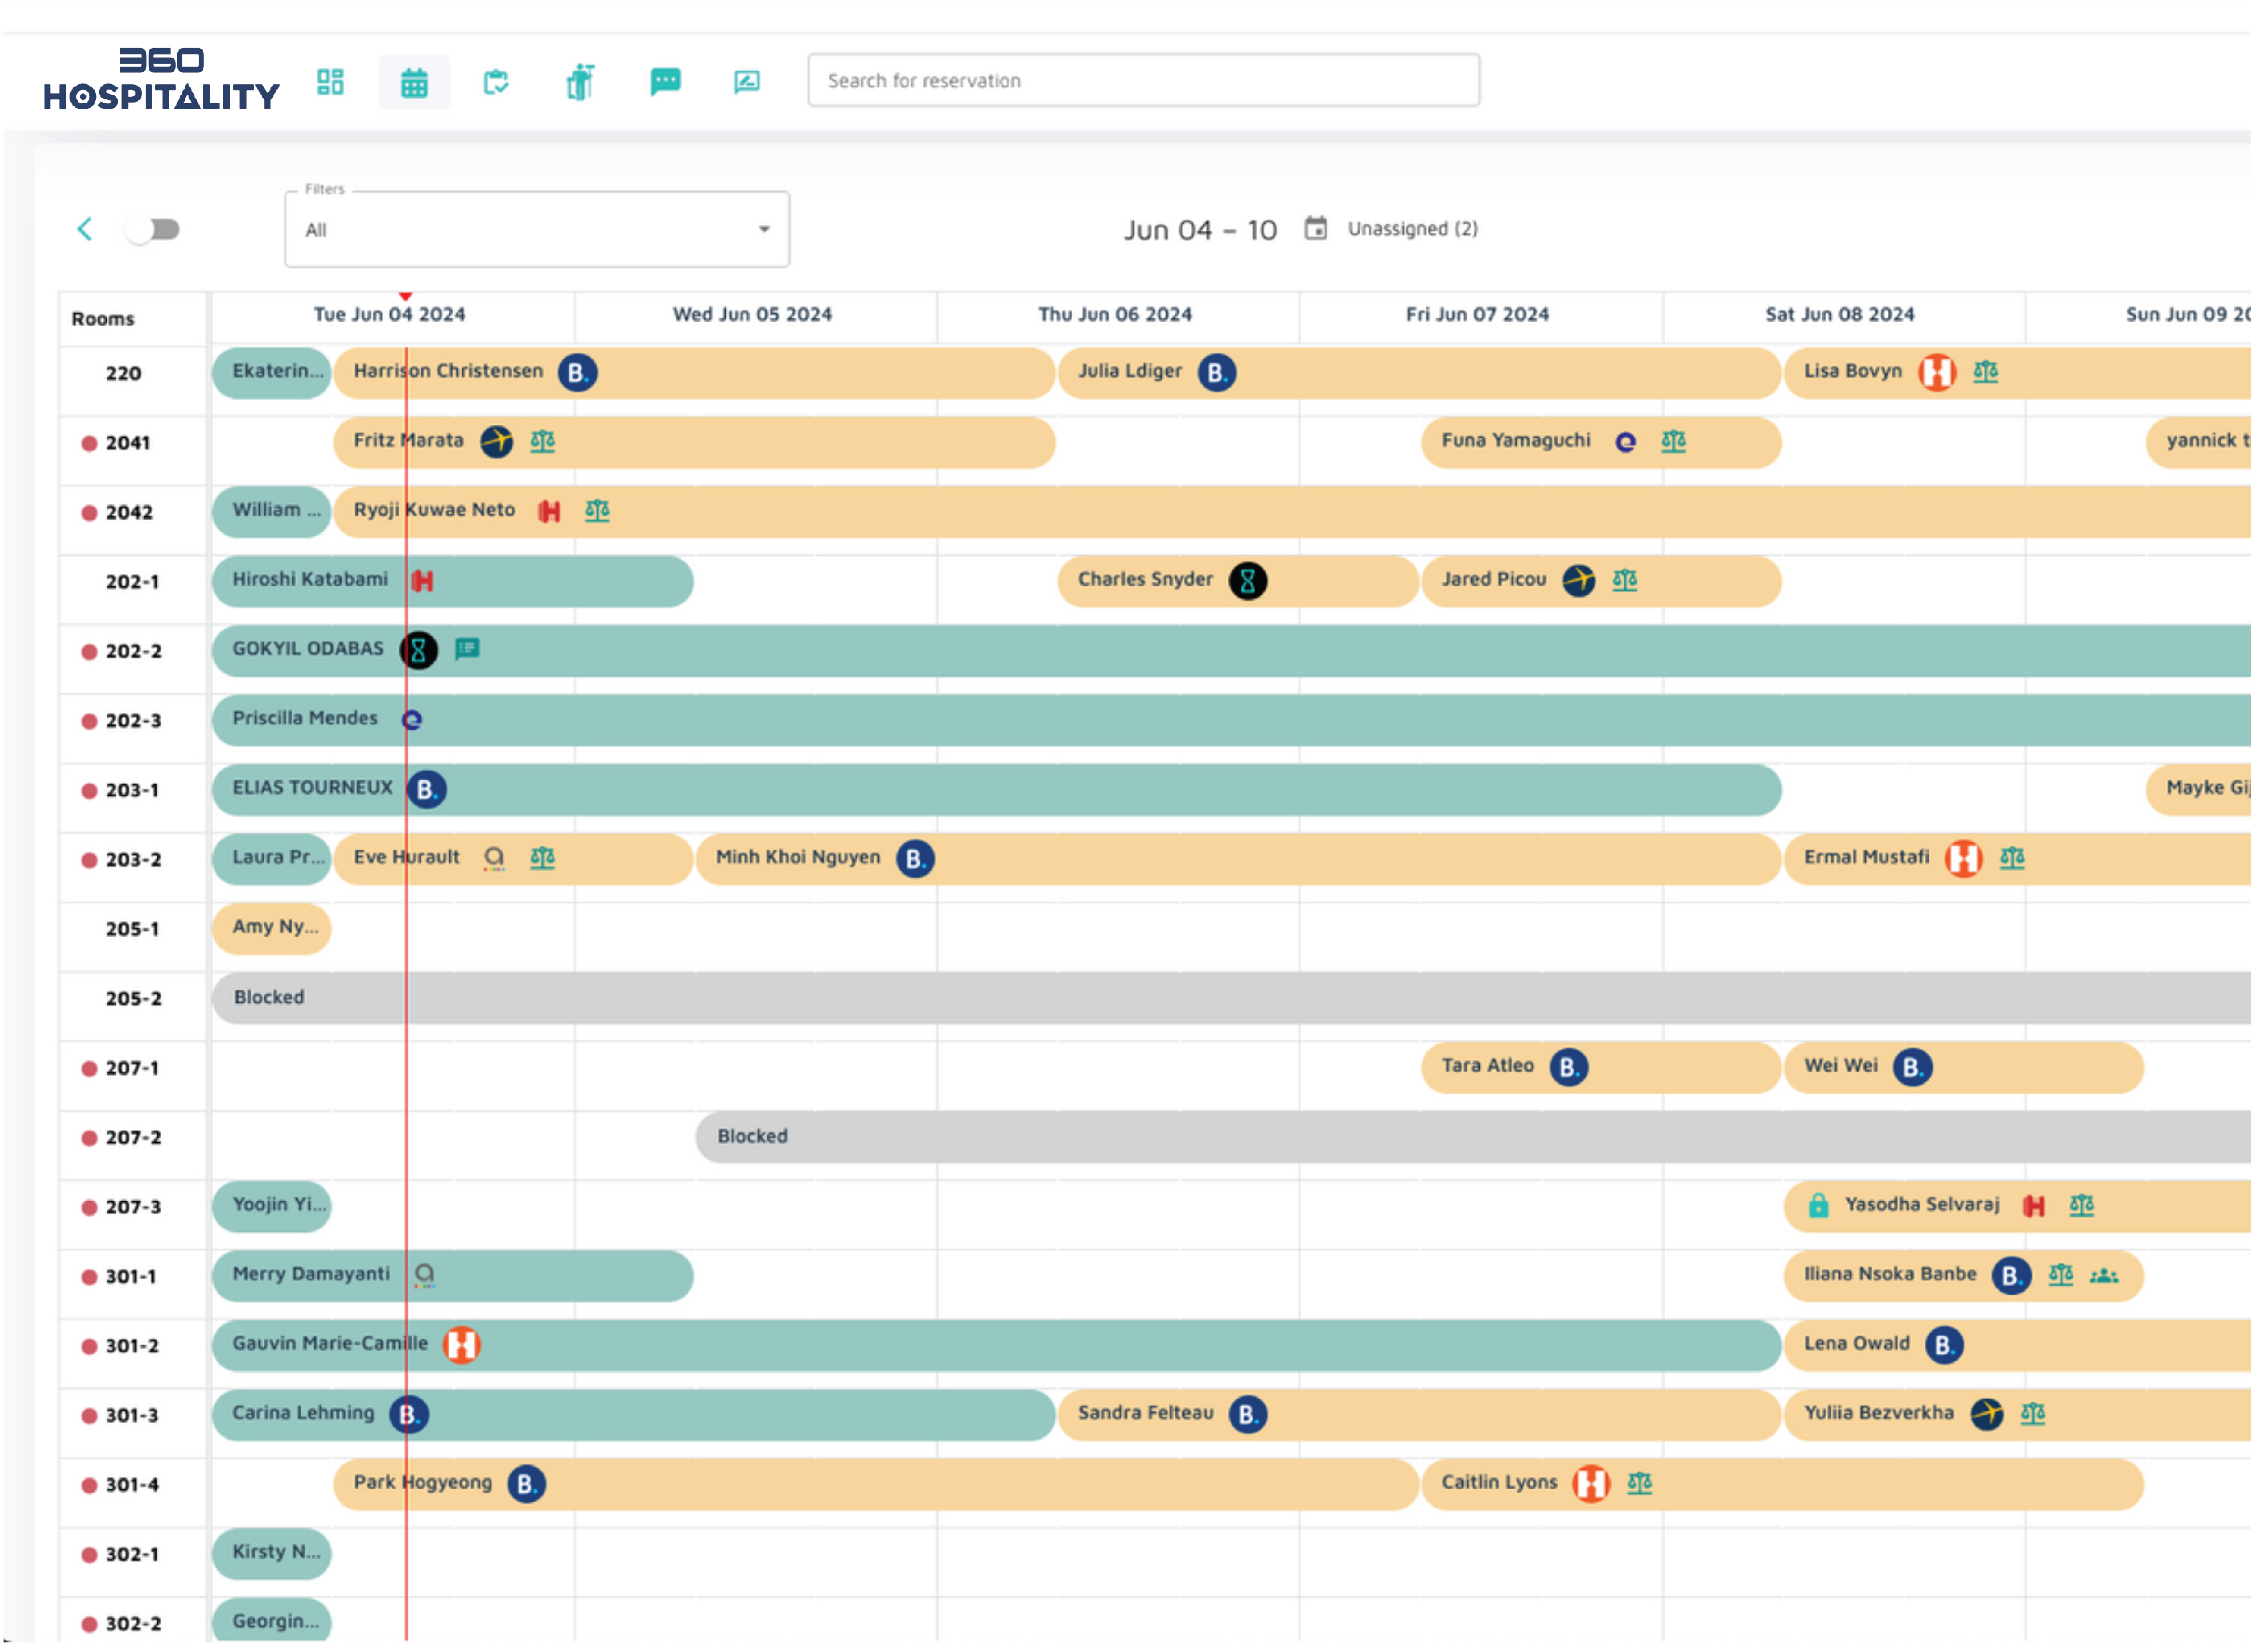
Task: Click the reservation checklist calendar icon
Action: tap(496, 82)
